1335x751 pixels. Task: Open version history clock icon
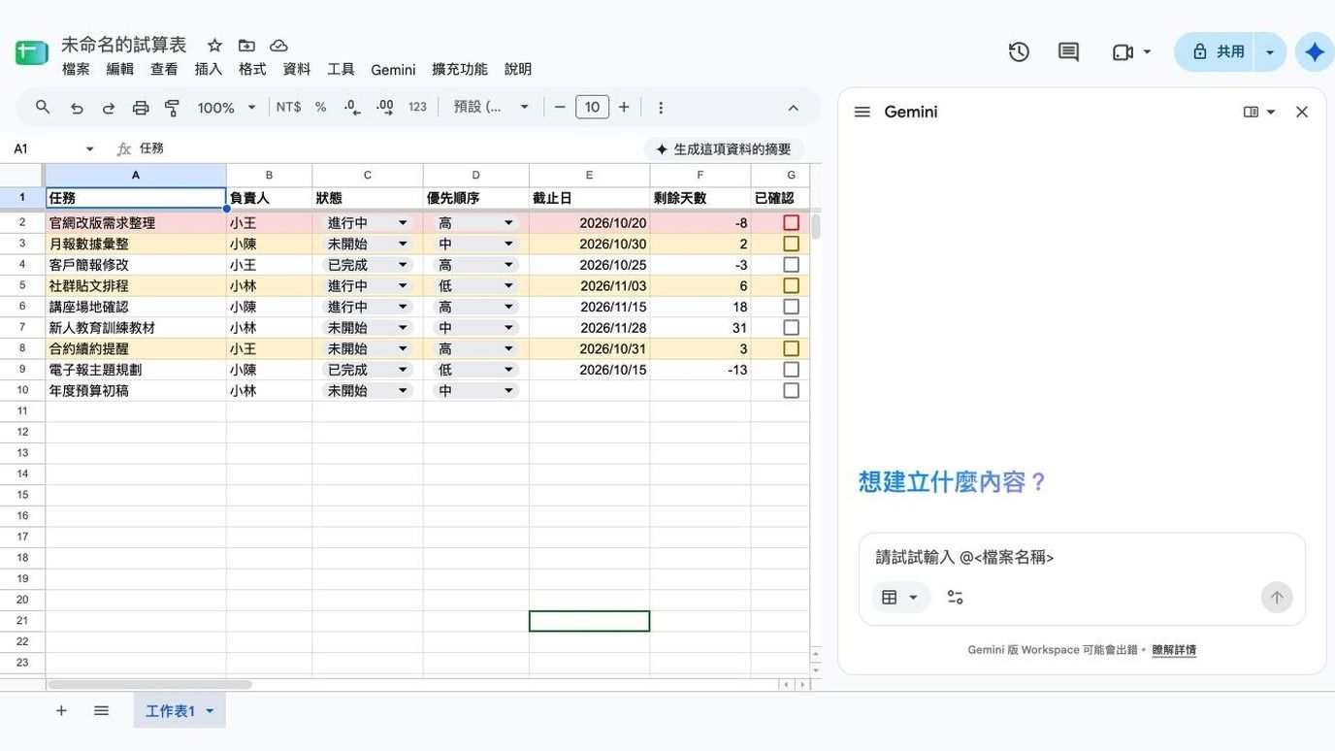(x=1019, y=52)
